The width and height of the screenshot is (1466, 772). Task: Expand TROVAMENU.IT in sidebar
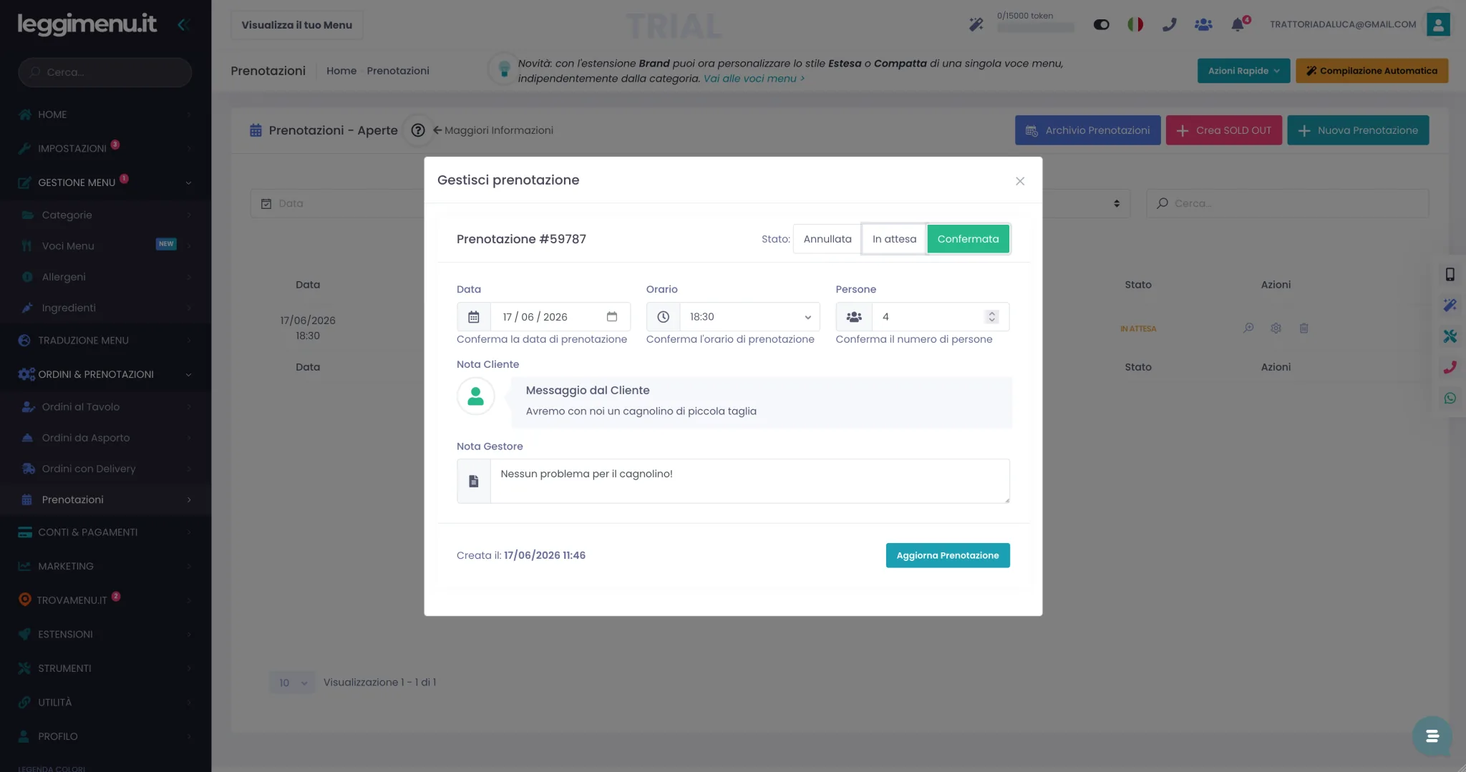[105, 600]
